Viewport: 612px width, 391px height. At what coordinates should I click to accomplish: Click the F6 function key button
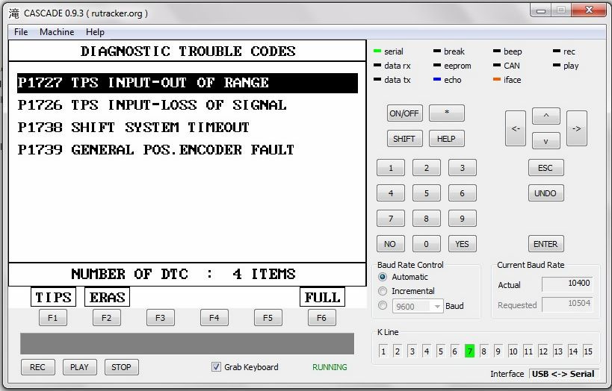321,318
